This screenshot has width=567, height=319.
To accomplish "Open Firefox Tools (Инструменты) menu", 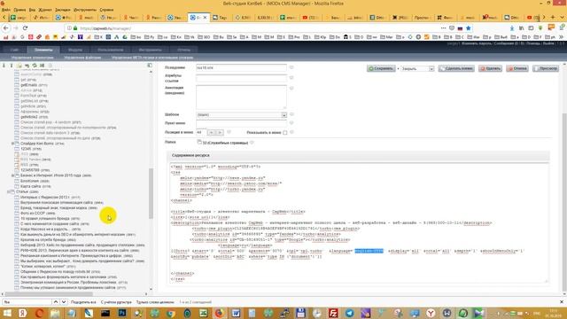I will tap(85, 10).
